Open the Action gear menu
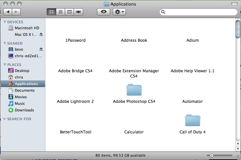The width and height of the screenshot is (241, 160). coord(119,12)
